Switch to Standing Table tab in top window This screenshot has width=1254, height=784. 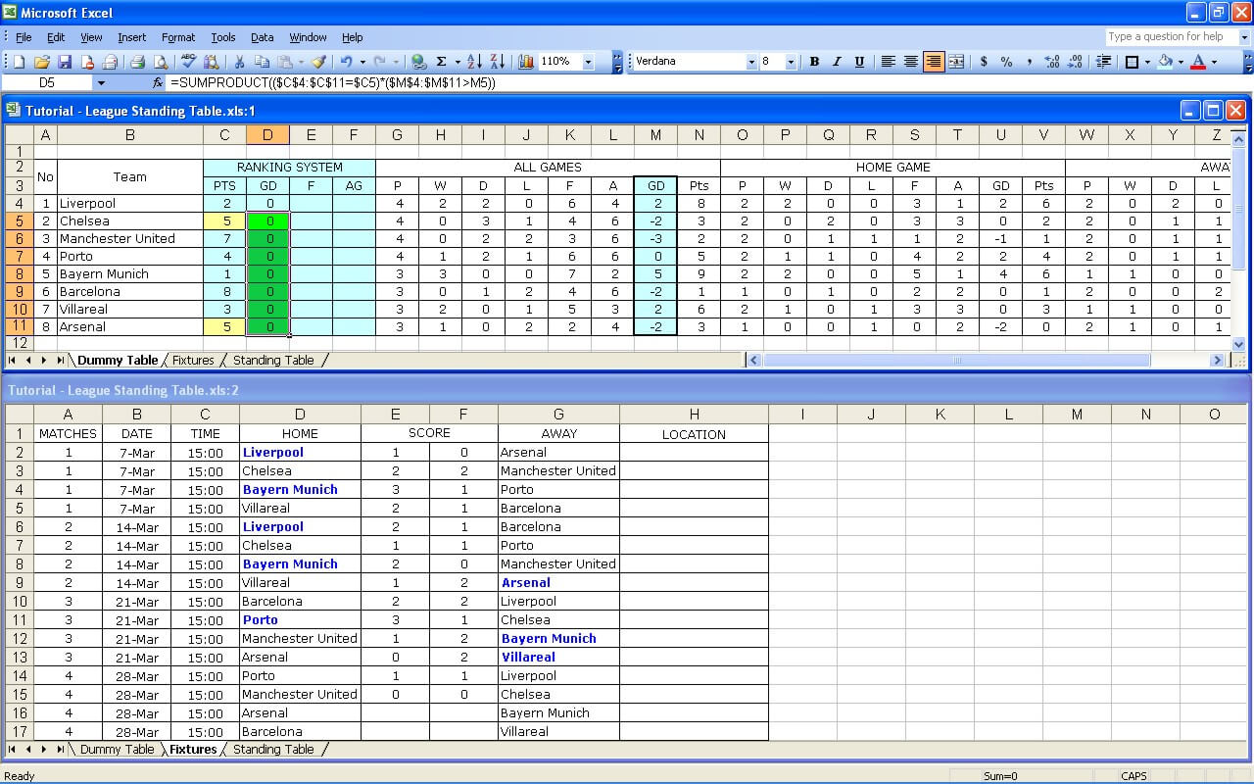(x=273, y=360)
